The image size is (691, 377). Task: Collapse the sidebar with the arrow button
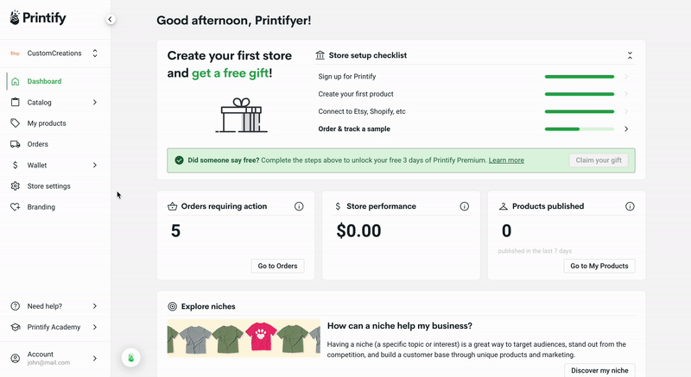coord(111,19)
